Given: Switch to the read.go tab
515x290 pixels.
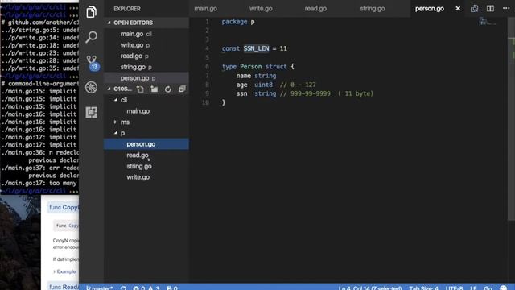Looking at the screenshot, I should 315,9.
